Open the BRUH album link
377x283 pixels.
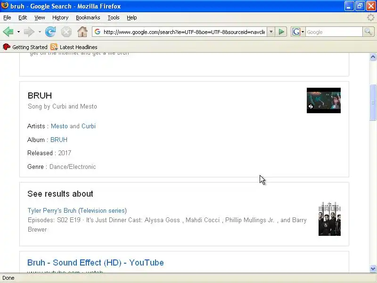(59, 140)
